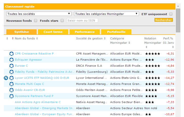The width and height of the screenshot is (184, 117).
Task: Click the leftmost column sort arrows
Action: pos(7,38)
